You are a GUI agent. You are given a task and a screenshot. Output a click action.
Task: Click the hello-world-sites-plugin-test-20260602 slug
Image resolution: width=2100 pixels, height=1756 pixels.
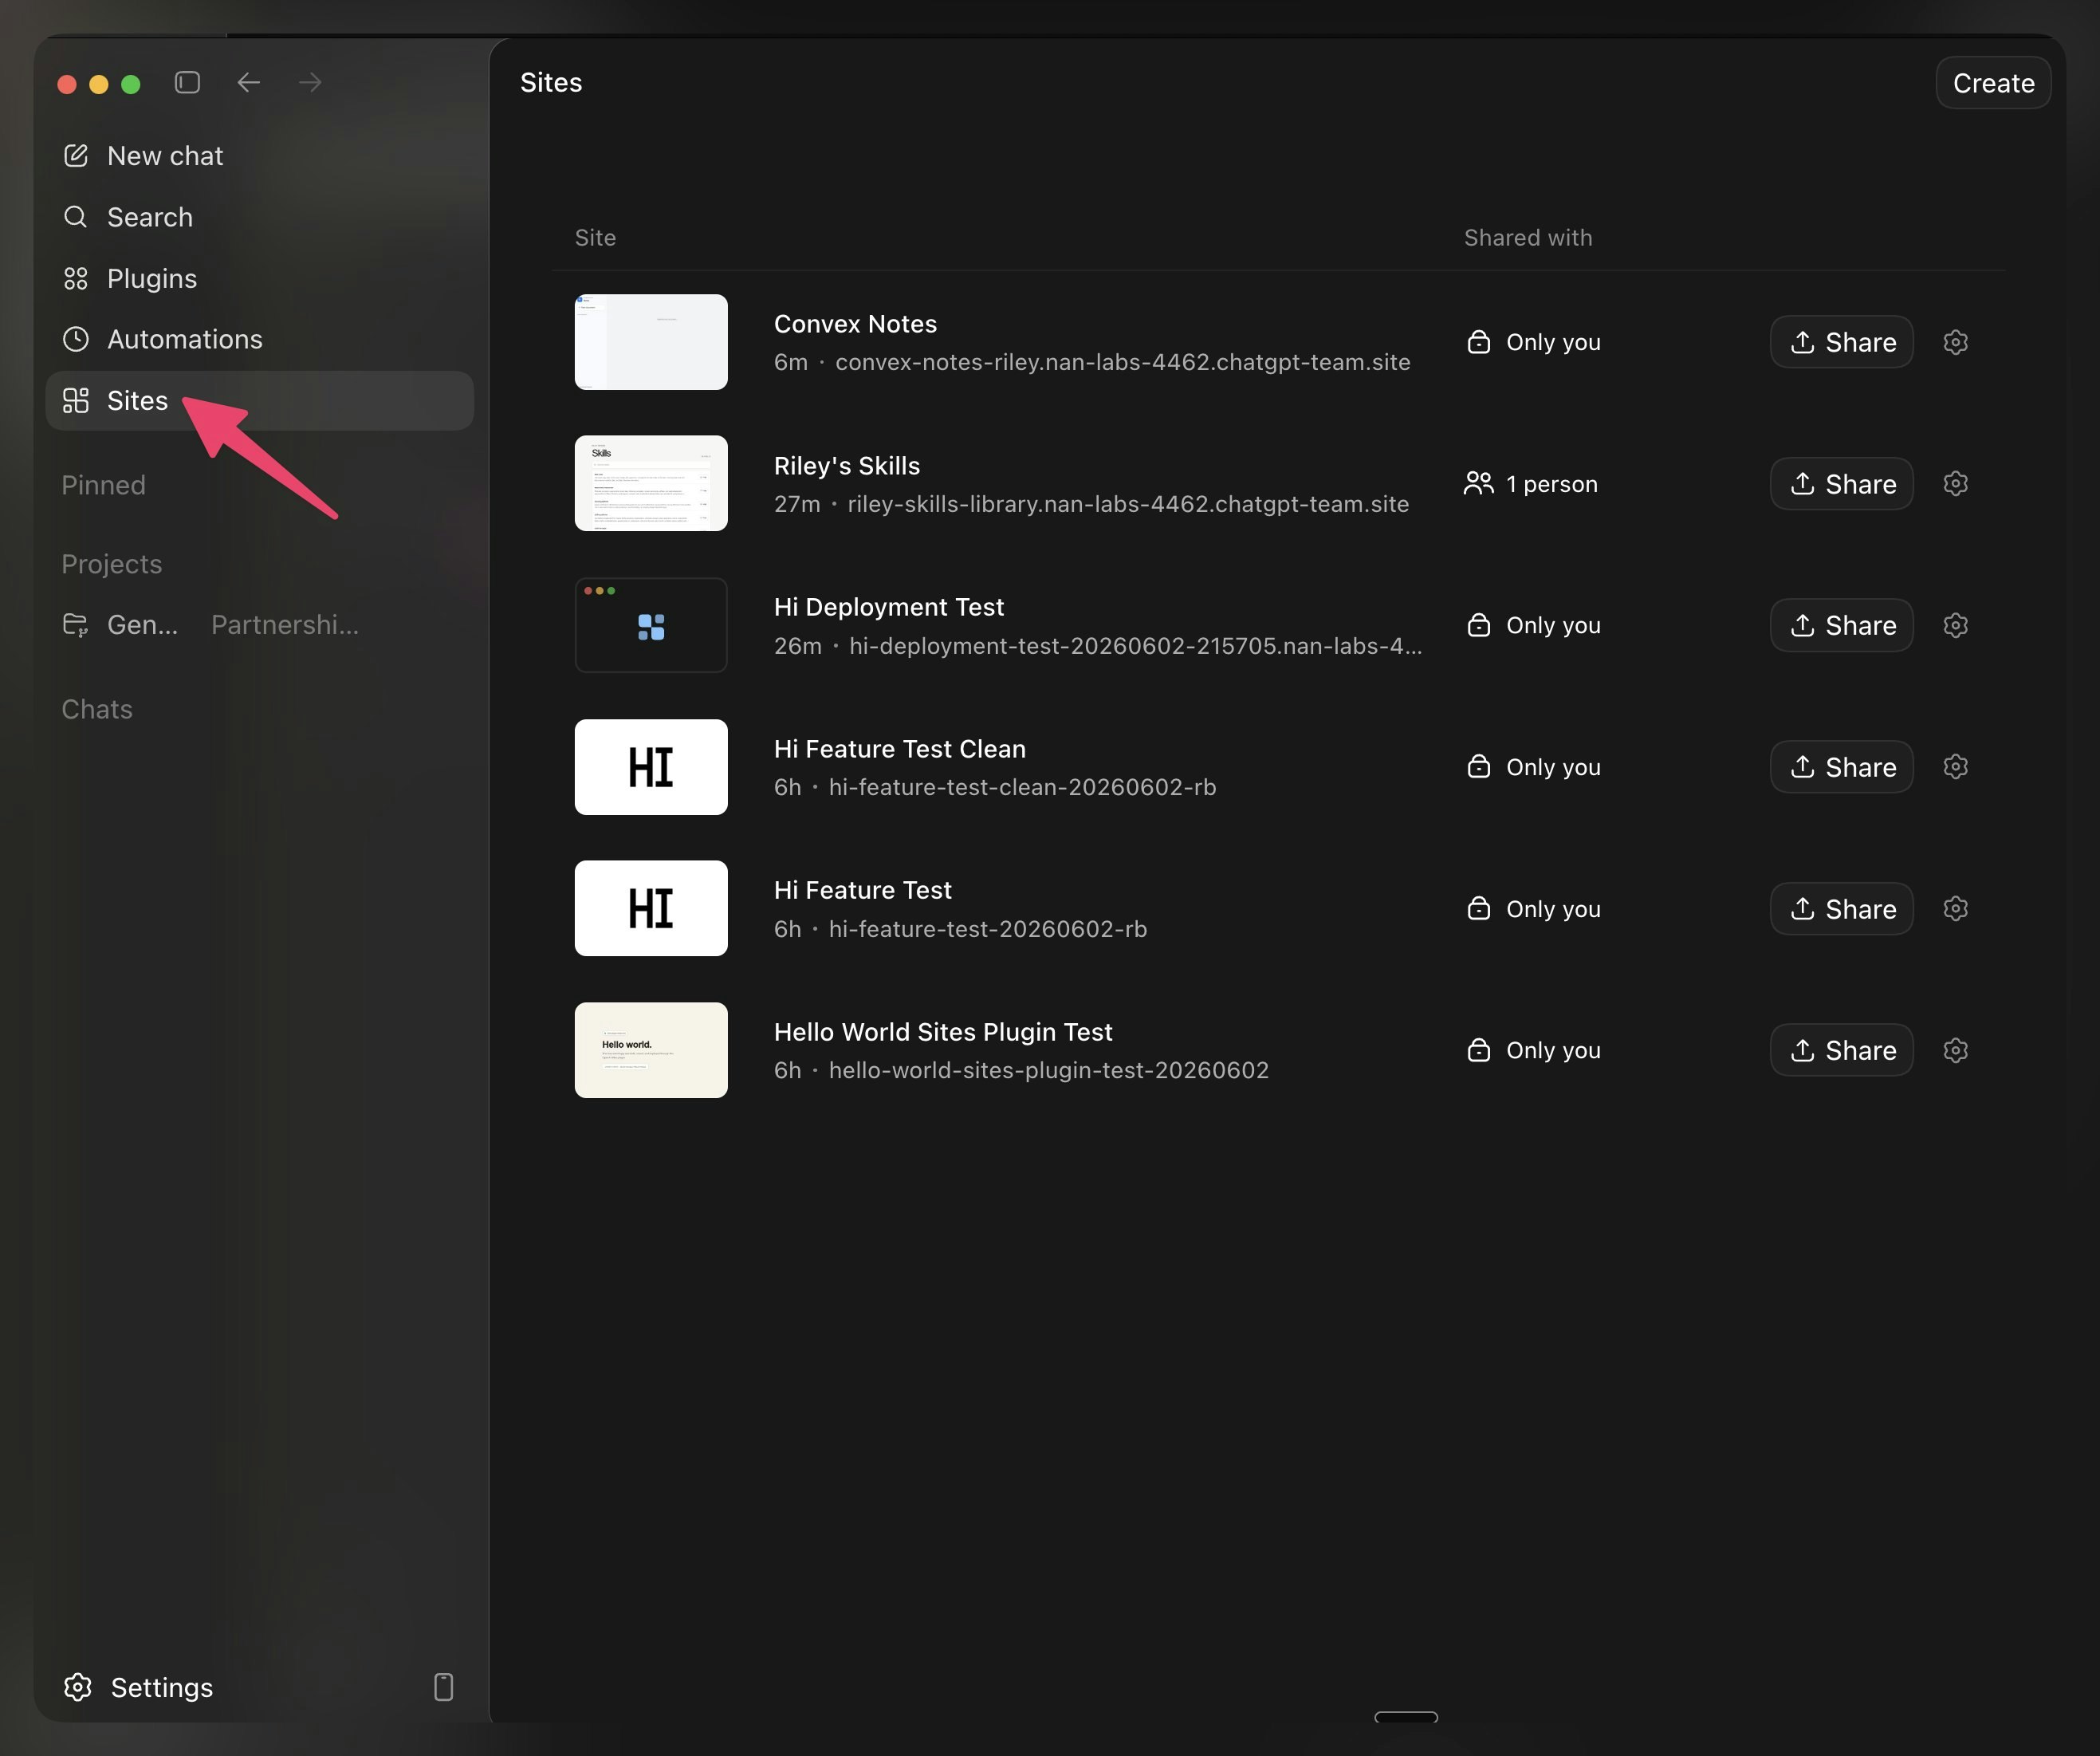tap(1049, 1070)
